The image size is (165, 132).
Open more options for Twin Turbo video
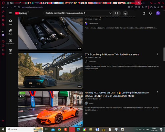coord(157,54)
